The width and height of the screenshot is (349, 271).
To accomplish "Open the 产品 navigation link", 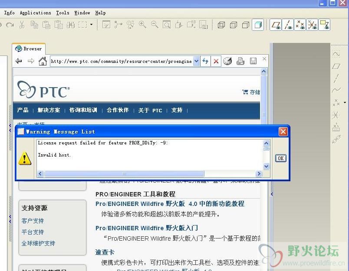I will click(x=23, y=110).
